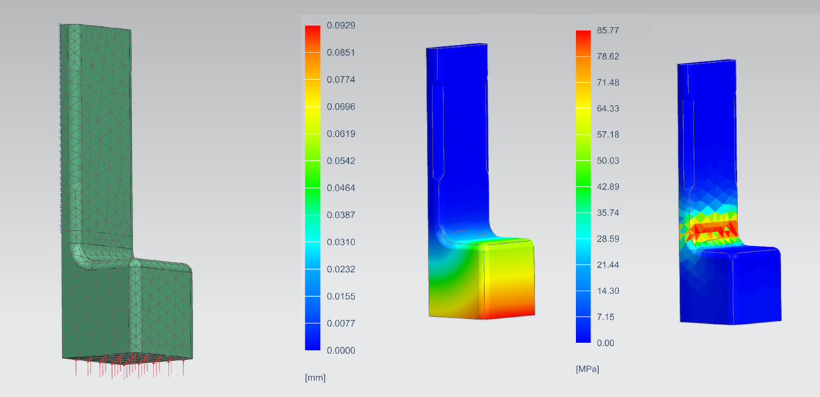
Task: Click the 85.77 maximum stress value
Action: pos(608,30)
